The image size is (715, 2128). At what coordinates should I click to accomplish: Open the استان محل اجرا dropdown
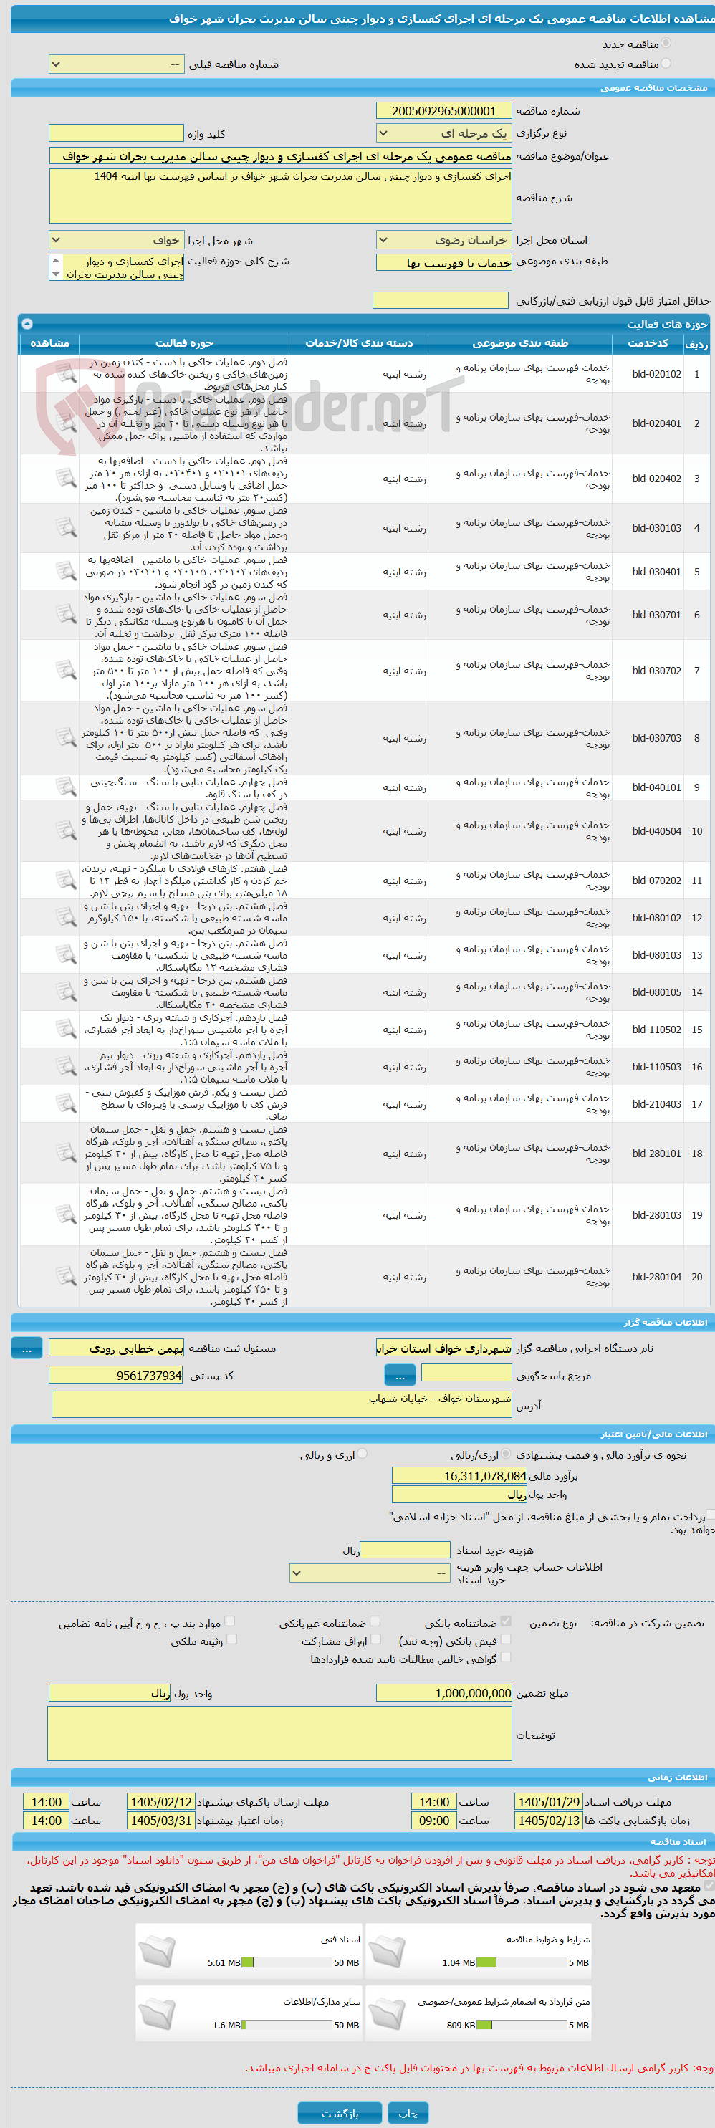tap(443, 241)
